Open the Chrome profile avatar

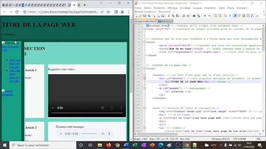pyautogui.click(x=122, y=12)
